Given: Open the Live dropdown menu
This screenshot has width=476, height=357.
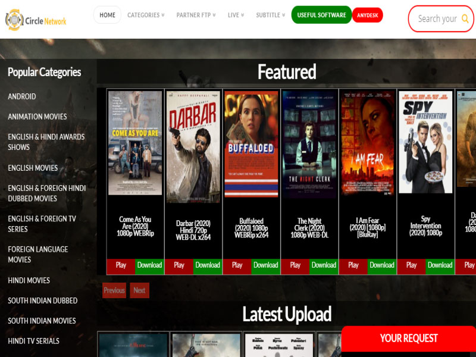Looking at the screenshot, I should 236,15.
